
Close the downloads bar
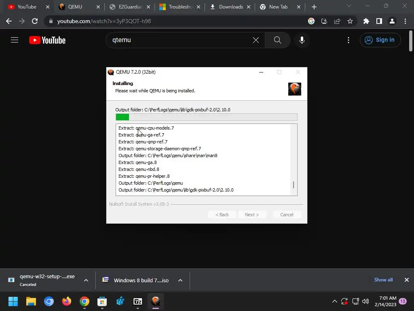pyautogui.click(x=407, y=280)
